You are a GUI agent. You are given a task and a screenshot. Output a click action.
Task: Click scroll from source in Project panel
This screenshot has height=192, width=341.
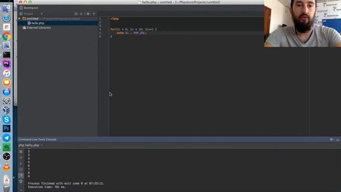click(x=76, y=14)
